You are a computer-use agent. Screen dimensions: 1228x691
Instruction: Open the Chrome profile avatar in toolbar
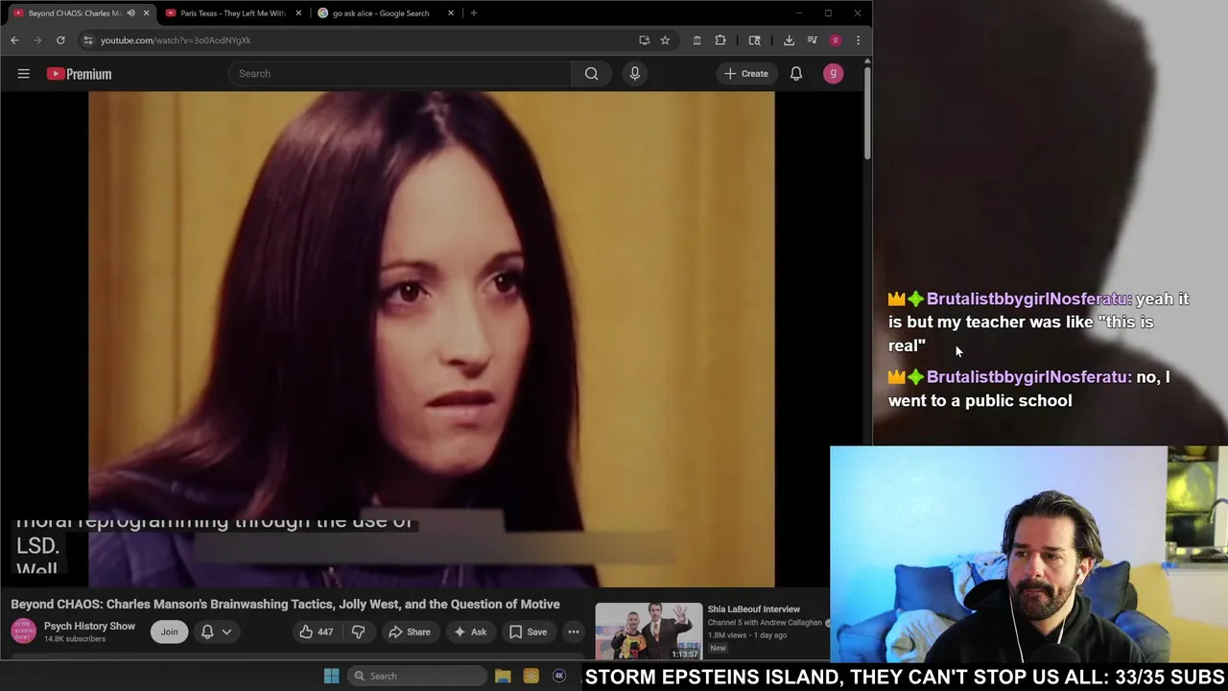click(x=835, y=40)
